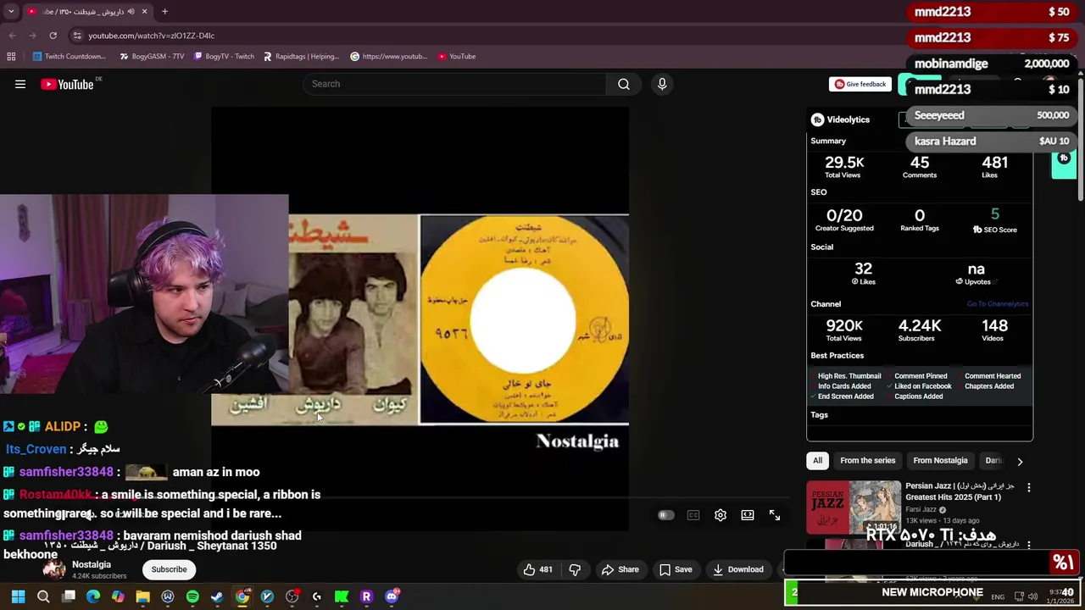The image size is (1085, 610).
Task: Toggle closed captions in the player
Action: pyautogui.click(x=693, y=515)
